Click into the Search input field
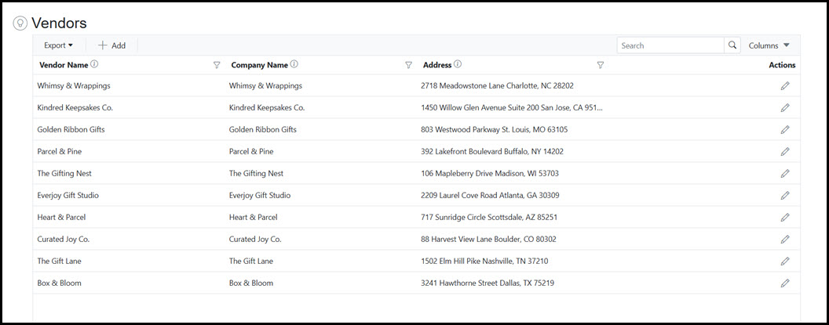Viewport: 829px width, 325px height. (x=670, y=45)
